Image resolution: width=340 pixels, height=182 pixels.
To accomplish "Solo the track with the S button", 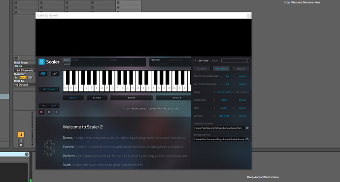I will tap(21, 141).
